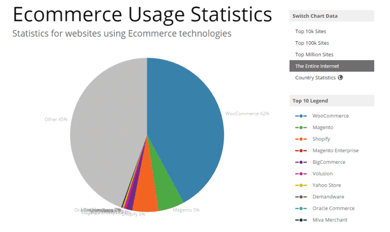Click the 'Shopify 6%' chart label
This screenshot has width=390, height=232.
[134, 214]
